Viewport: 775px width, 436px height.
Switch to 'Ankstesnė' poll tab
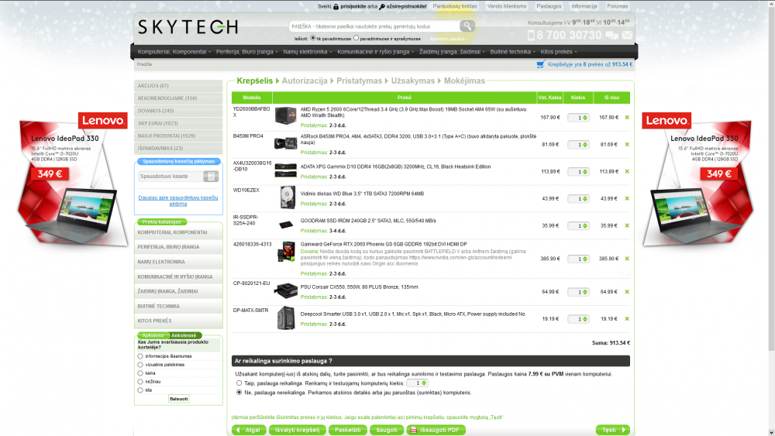184,335
